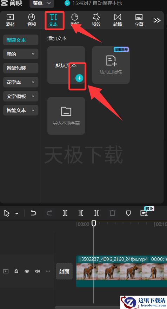Split the clip at playhead
Image resolution: width=167 pixels, height=309 pixels.
65,213
